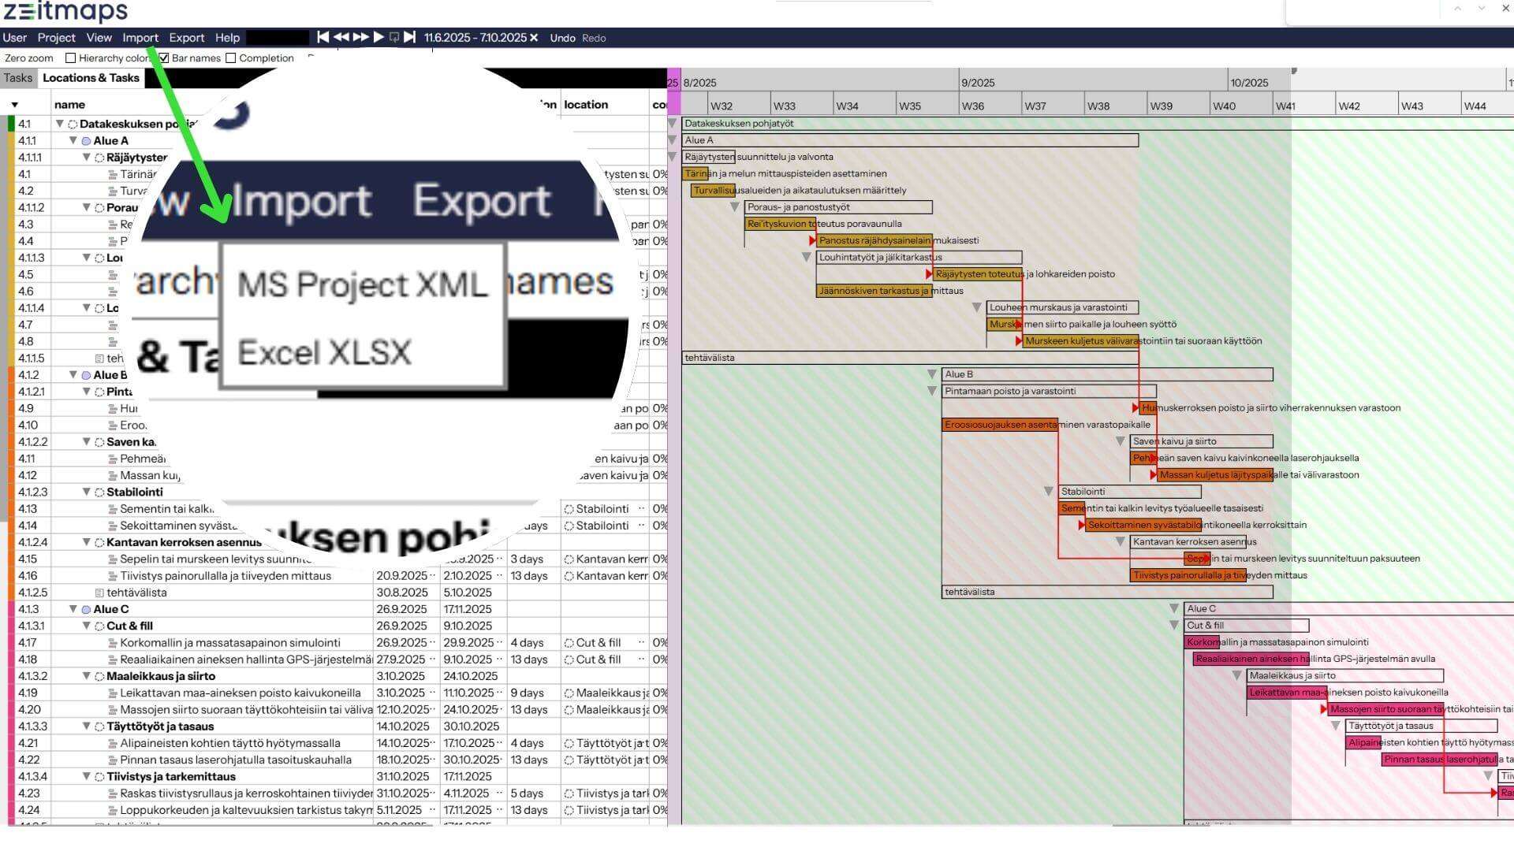Click location icon in row 4.13 Stabilointi cell
This screenshot has width=1514, height=851.
click(x=569, y=509)
